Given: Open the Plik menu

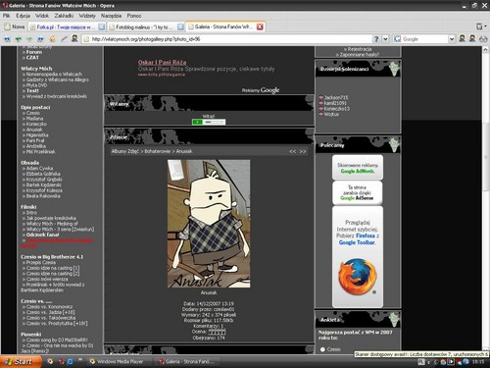Looking at the screenshot, I should click(7, 16).
